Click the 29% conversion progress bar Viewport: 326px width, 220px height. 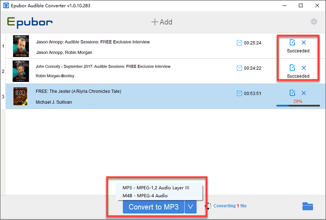(x=298, y=106)
